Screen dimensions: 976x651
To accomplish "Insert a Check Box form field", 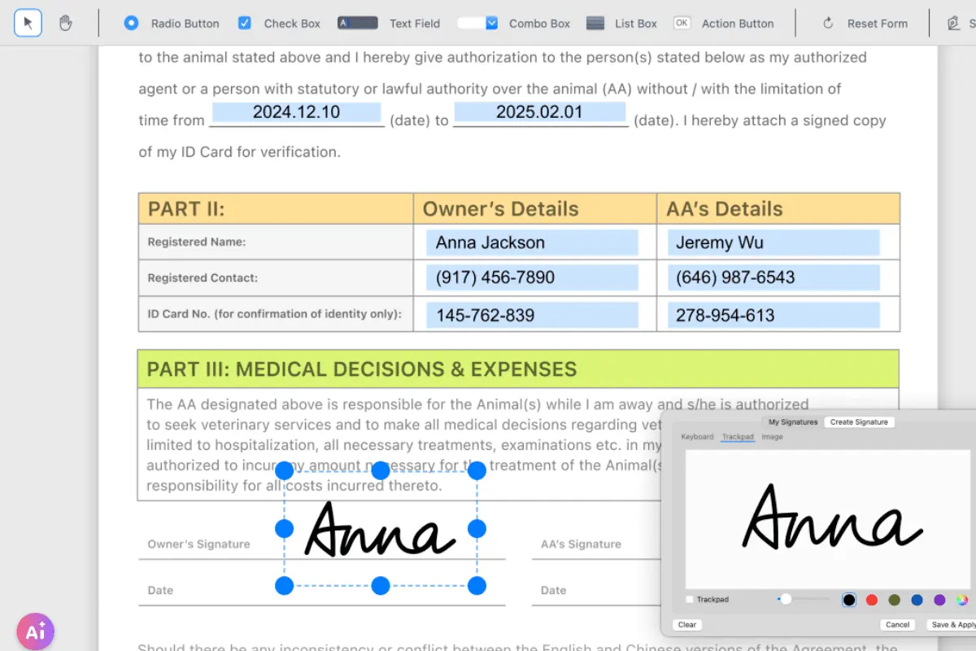I will coord(279,23).
